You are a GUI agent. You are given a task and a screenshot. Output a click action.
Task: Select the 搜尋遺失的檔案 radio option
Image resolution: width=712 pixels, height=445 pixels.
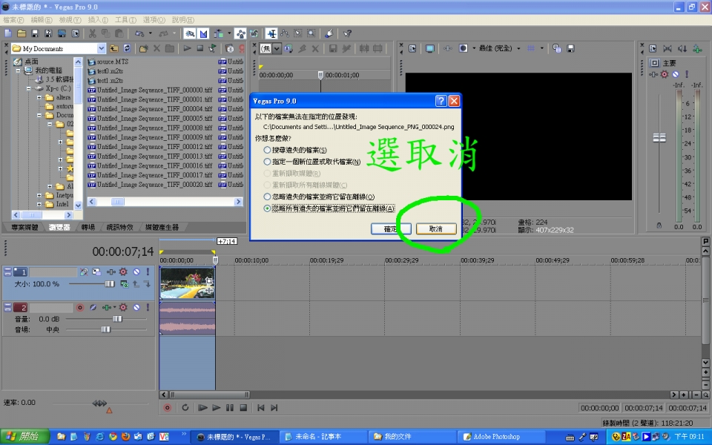[x=267, y=150]
